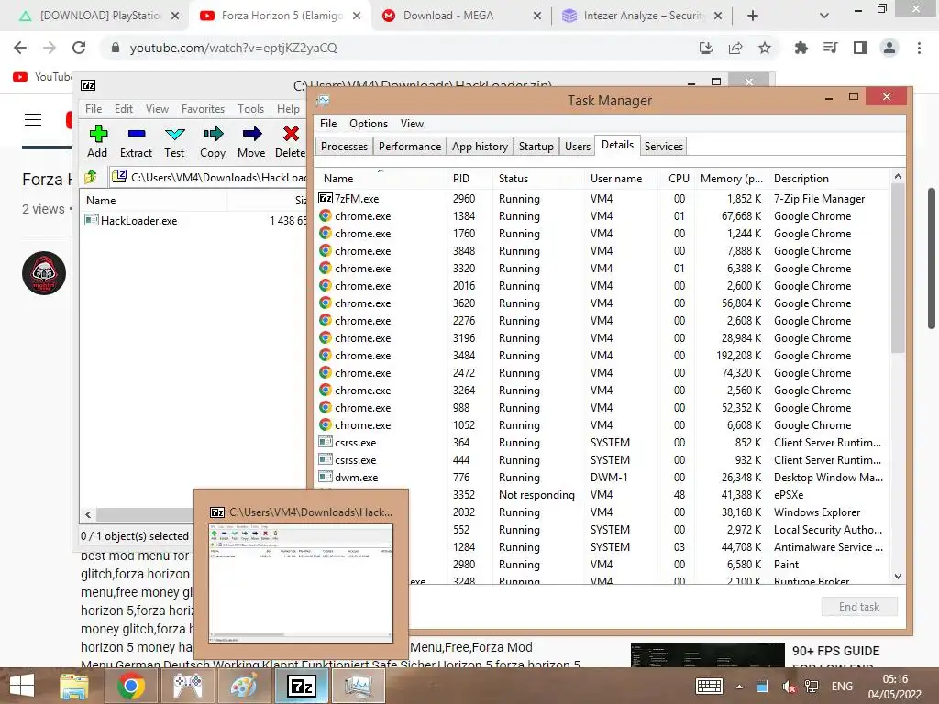The width and height of the screenshot is (939, 704).
Task: Switch to the Services tab
Action: click(664, 147)
